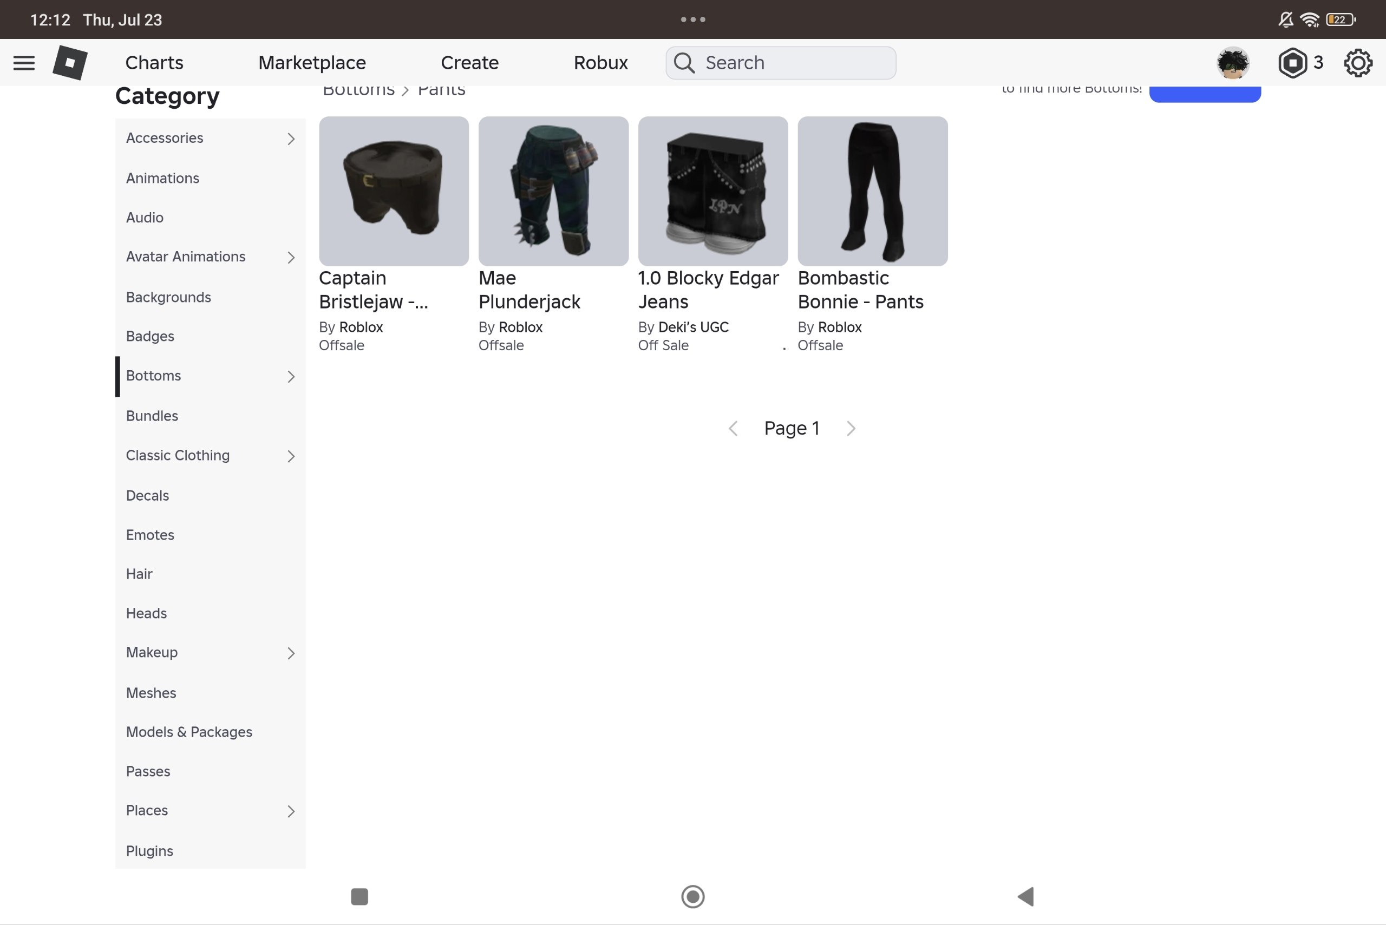Go to the Roblox home logo

(70, 63)
